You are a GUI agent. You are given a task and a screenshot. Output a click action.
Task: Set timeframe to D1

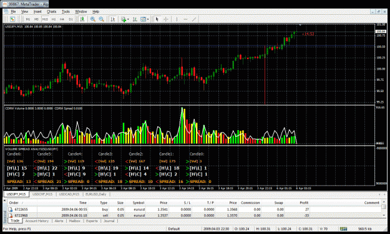click(x=71, y=19)
